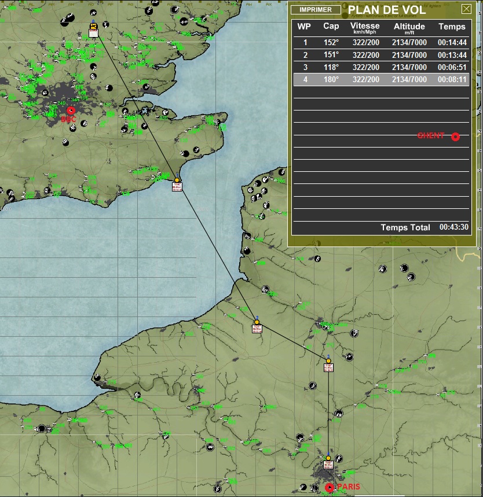Click the PARIS map label
483x497 pixels.
pyautogui.click(x=349, y=487)
